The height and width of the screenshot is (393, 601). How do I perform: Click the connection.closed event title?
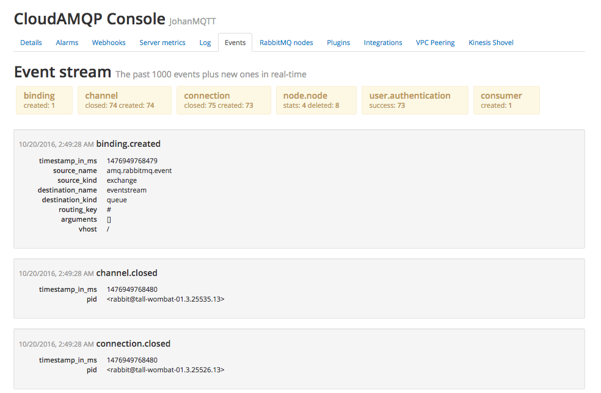point(133,344)
